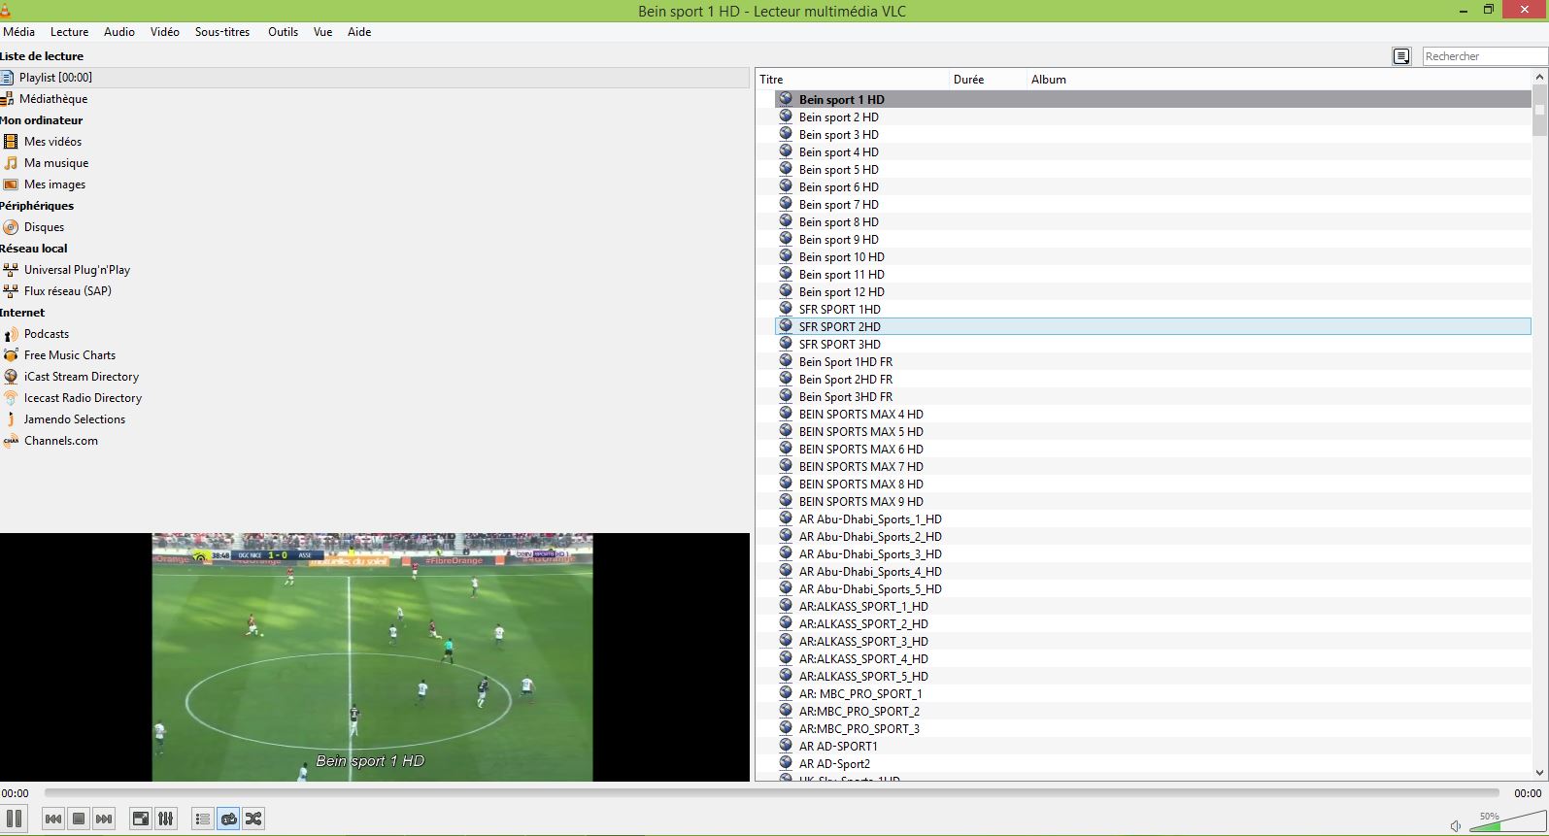
Task: Select Universal Plug'n'Play
Action: pos(77,270)
